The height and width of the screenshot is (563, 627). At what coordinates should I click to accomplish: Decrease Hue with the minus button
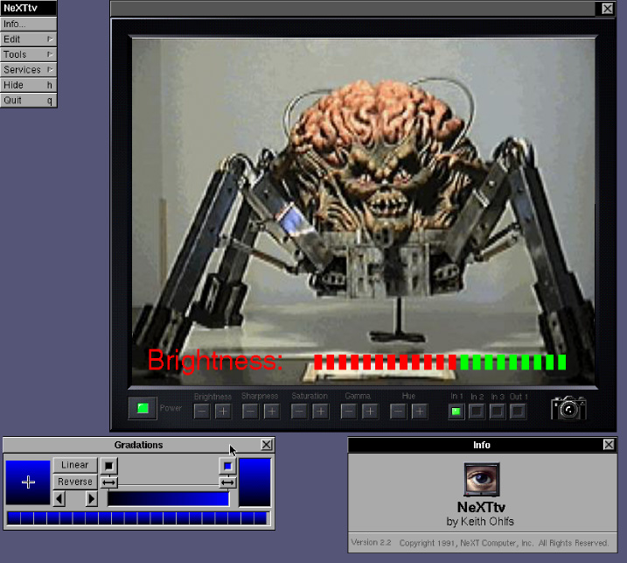click(398, 412)
